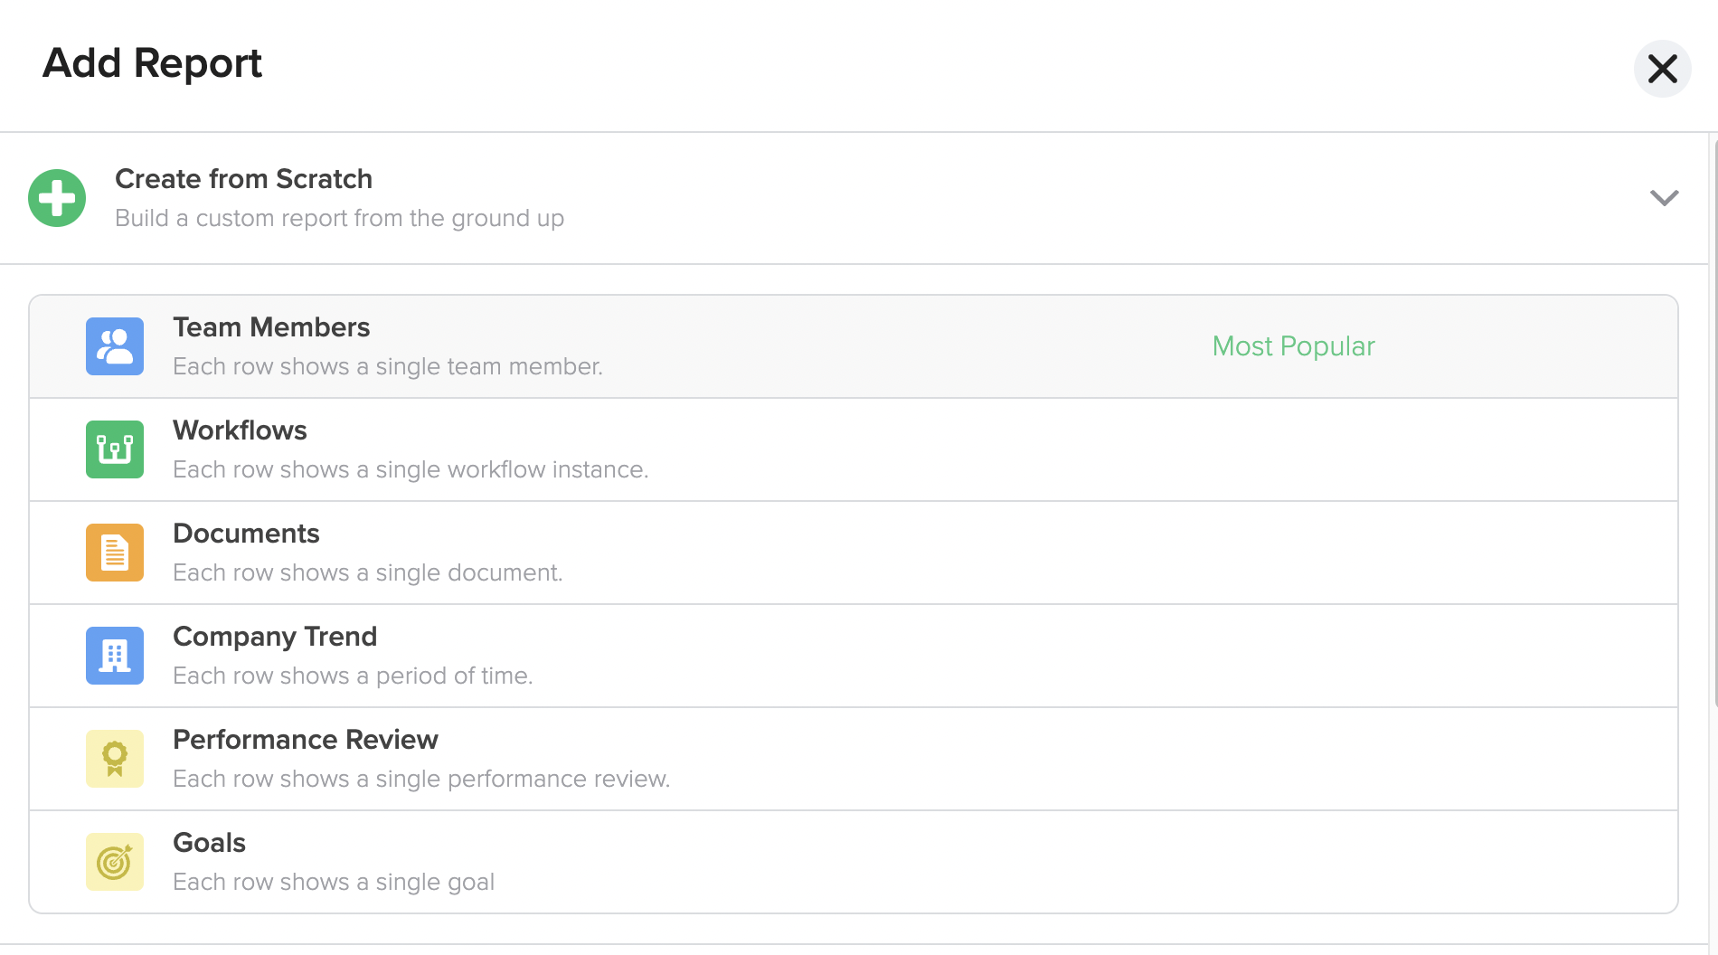This screenshot has width=1718, height=955.
Task: Click the Team Members people icon
Action: pos(115,346)
